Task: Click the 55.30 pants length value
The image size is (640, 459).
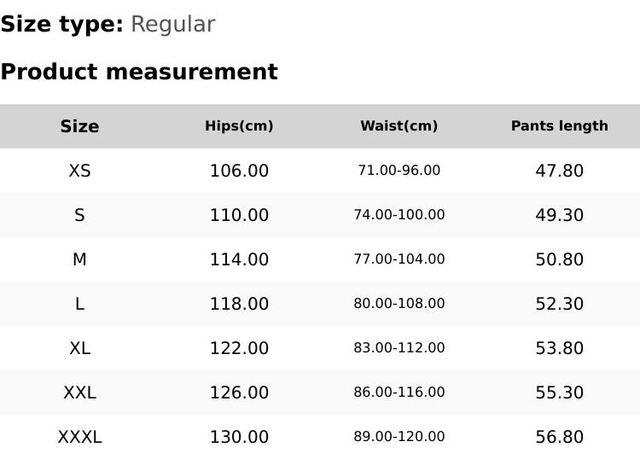Action: click(x=560, y=393)
